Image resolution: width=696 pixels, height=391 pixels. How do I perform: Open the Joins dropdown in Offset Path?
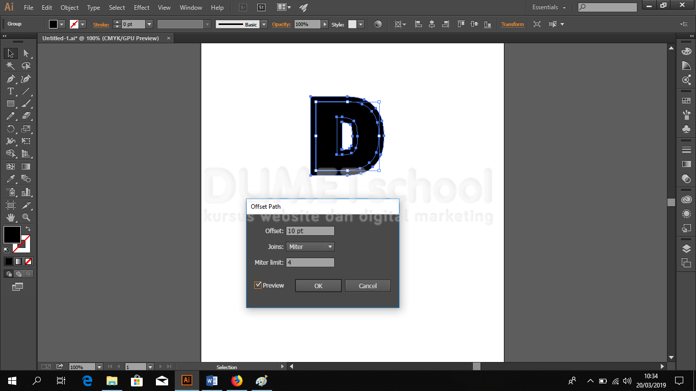(x=310, y=247)
